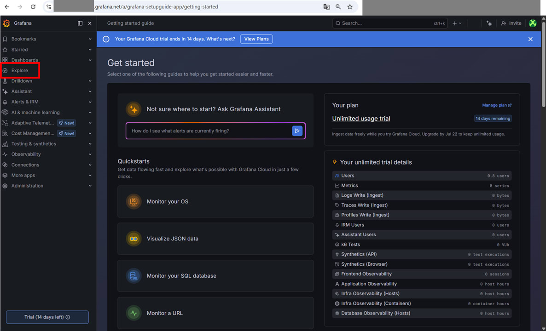Open Explore in the sidebar
Image resolution: width=546 pixels, height=331 pixels.
[19, 70]
